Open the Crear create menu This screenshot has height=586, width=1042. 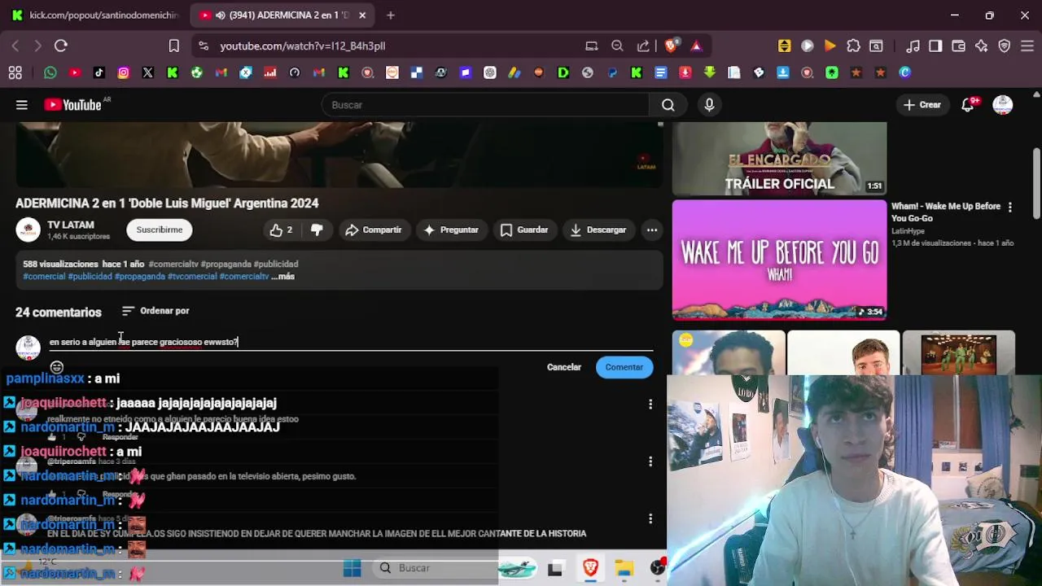[922, 105]
